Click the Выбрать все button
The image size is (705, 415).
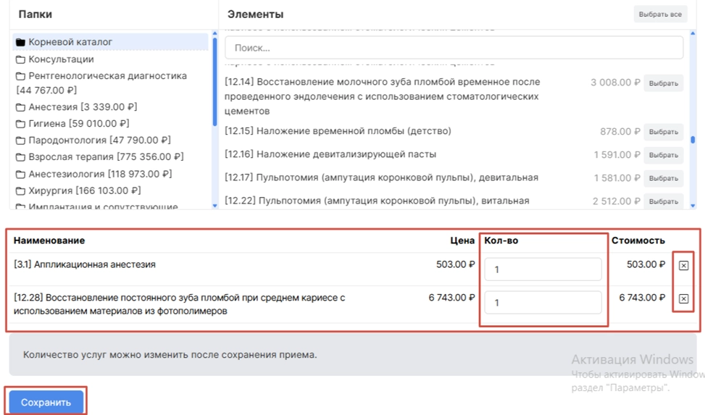tap(659, 14)
